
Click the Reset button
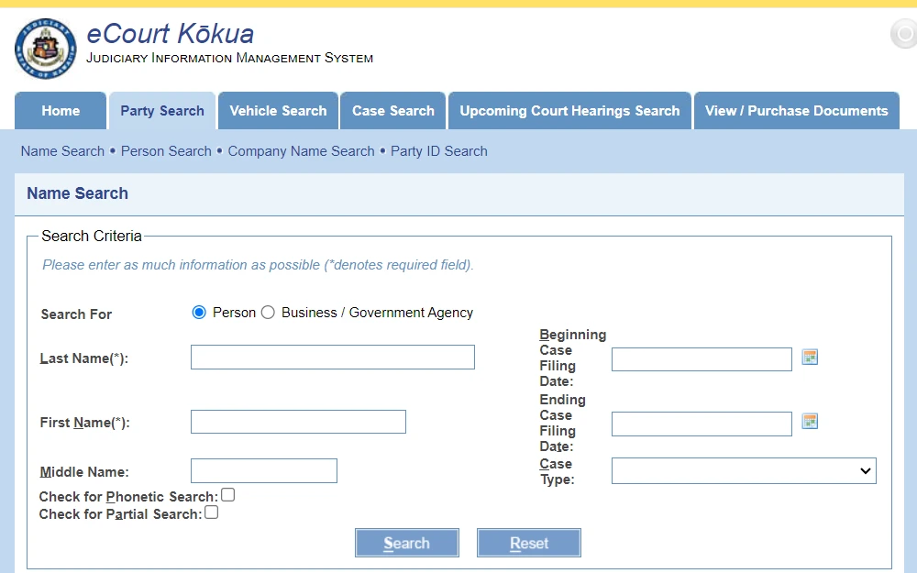pyautogui.click(x=529, y=543)
